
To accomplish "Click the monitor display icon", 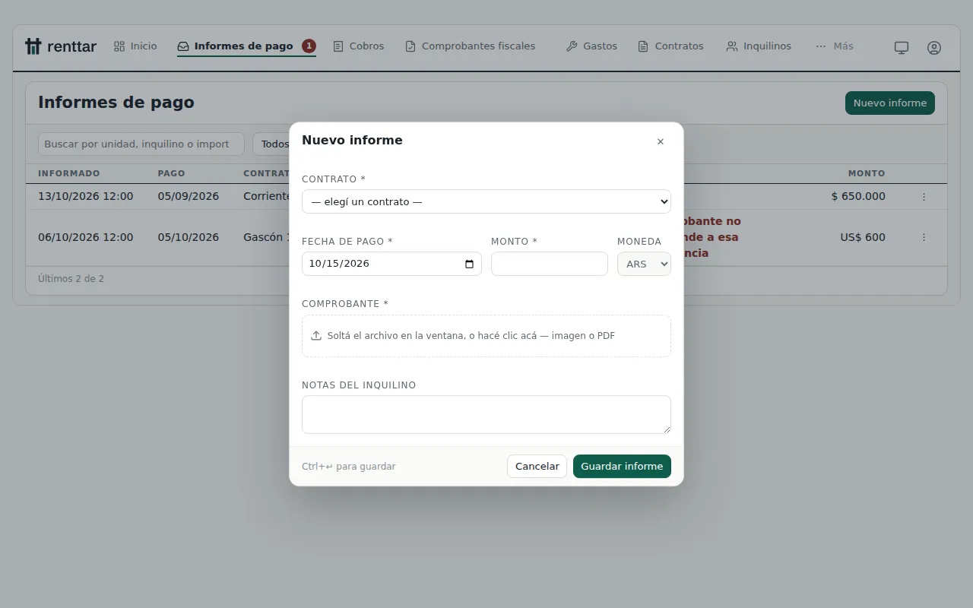I will tap(902, 47).
